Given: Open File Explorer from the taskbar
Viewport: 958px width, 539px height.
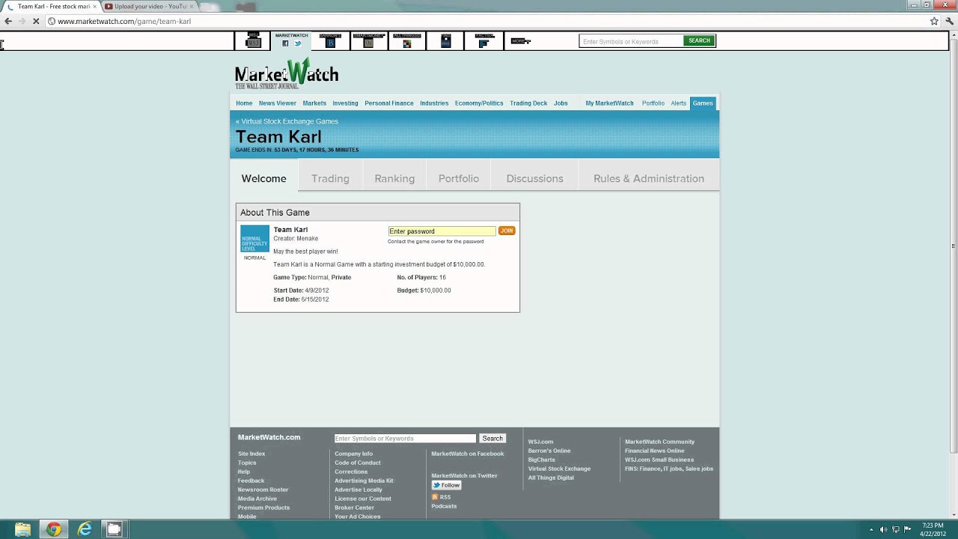Looking at the screenshot, I should [22, 529].
